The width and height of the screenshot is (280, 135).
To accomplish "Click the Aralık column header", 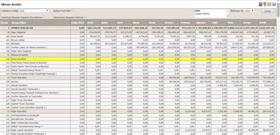I will 266,23.
